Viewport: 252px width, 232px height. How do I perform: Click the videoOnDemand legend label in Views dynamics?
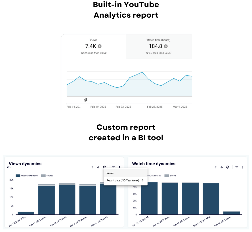(29, 175)
